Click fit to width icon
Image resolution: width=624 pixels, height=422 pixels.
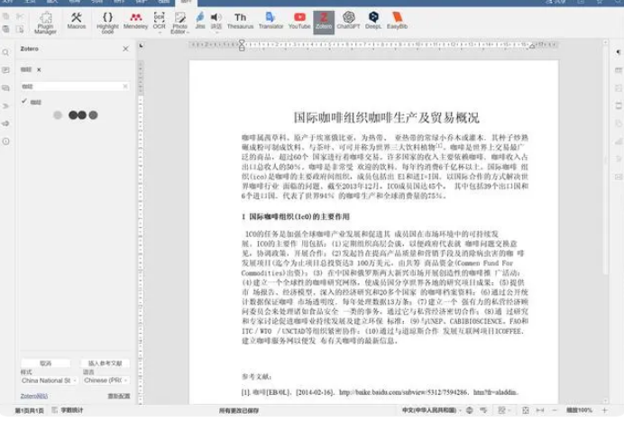(x=540, y=410)
